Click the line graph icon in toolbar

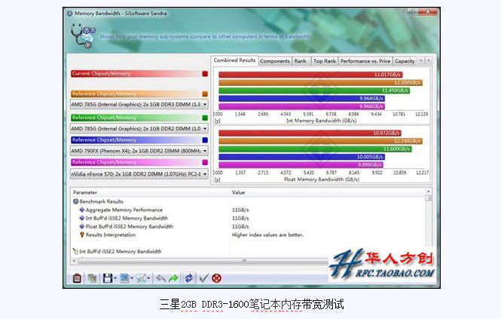pyautogui.click(x=141, y=278)
